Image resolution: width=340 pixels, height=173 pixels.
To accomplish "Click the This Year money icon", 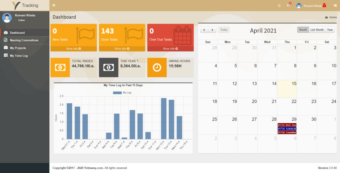I will tap(109, 67).
